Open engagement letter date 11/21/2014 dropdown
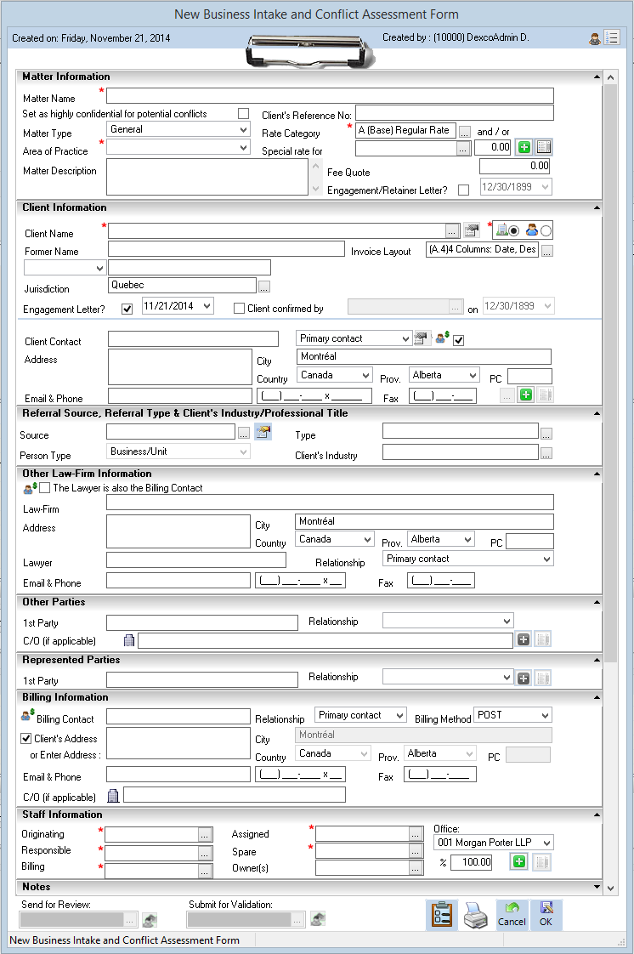 tap(207, 306)
